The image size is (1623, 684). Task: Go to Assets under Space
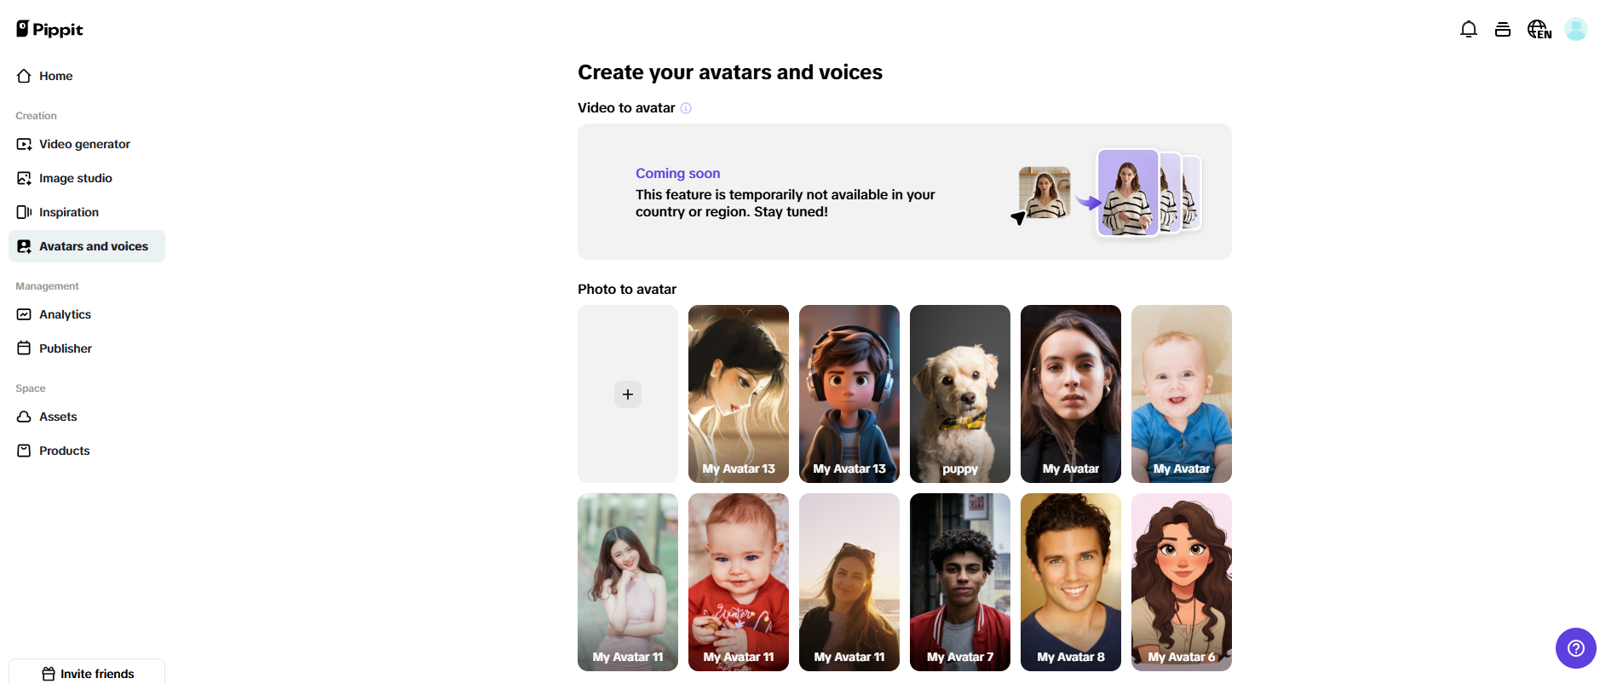click(58, 417)
